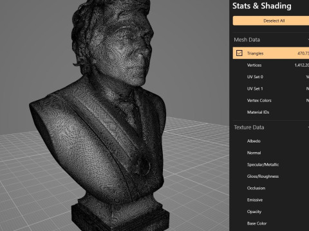Select the Emissive texture row
This screenshot has height=231, width=309.
(x=271, y=200)
